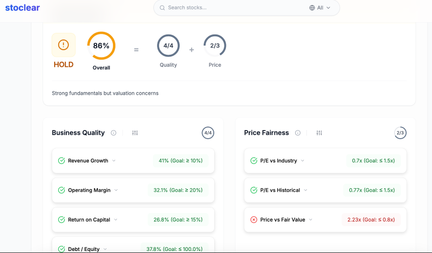Click the P/E vs Industry green checkmark
The height and width of the screenshot is (253, 432).
click(x=254, y=161)
